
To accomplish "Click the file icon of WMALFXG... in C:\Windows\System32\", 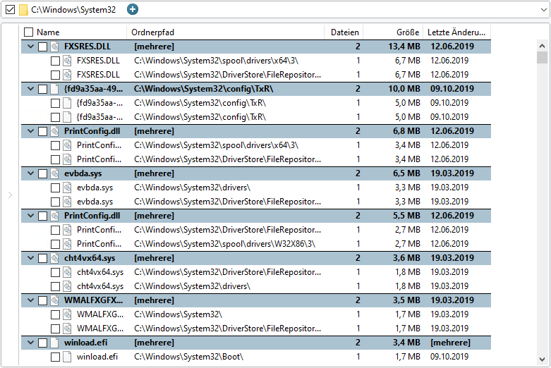I will pos(67,314).
